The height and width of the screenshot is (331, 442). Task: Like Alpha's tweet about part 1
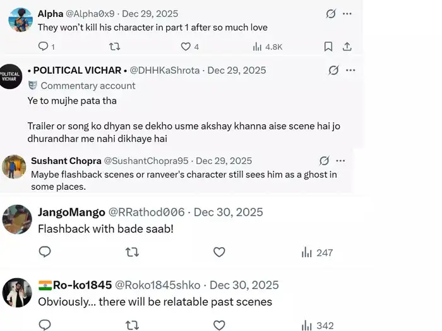[186, 47]
